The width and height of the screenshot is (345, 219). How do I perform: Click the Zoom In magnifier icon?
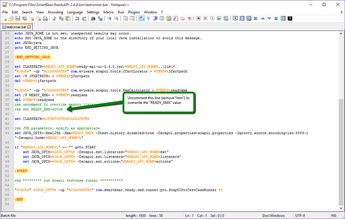[x=109, y=19]
